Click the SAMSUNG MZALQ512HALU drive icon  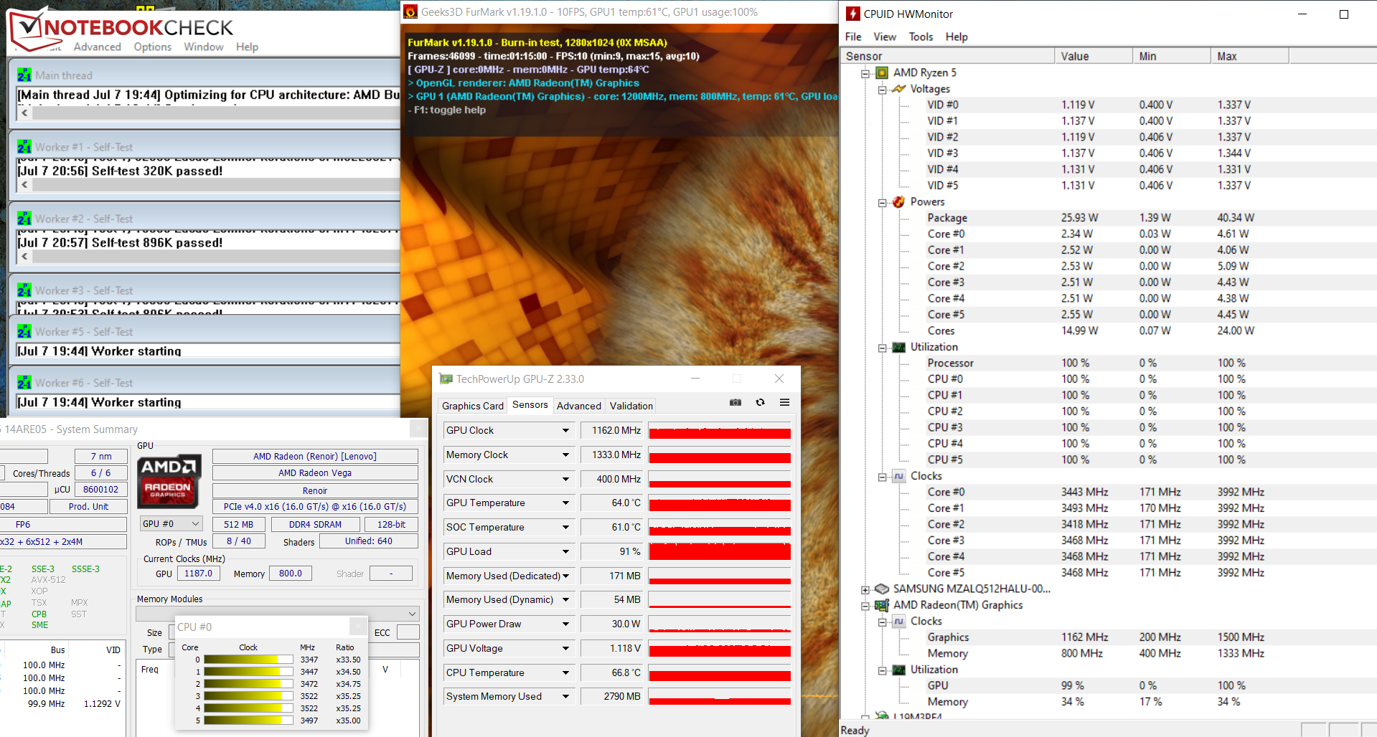[x=882, y=589]
